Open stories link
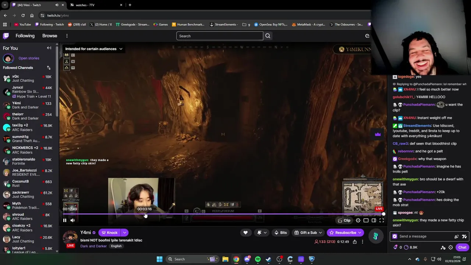The width and height of the screenshot is (471, 265). (29, 58)
